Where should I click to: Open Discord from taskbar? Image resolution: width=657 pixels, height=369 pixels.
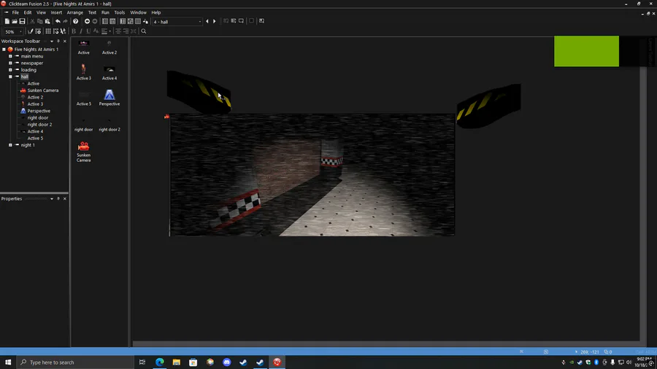pos(227,362)
